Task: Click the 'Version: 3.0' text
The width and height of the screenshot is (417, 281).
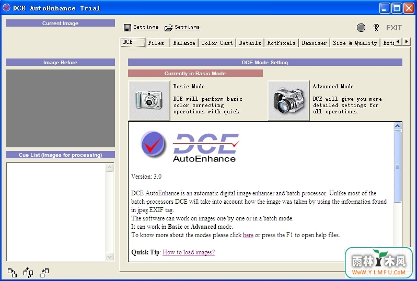Action: click(x=146, y=177)
